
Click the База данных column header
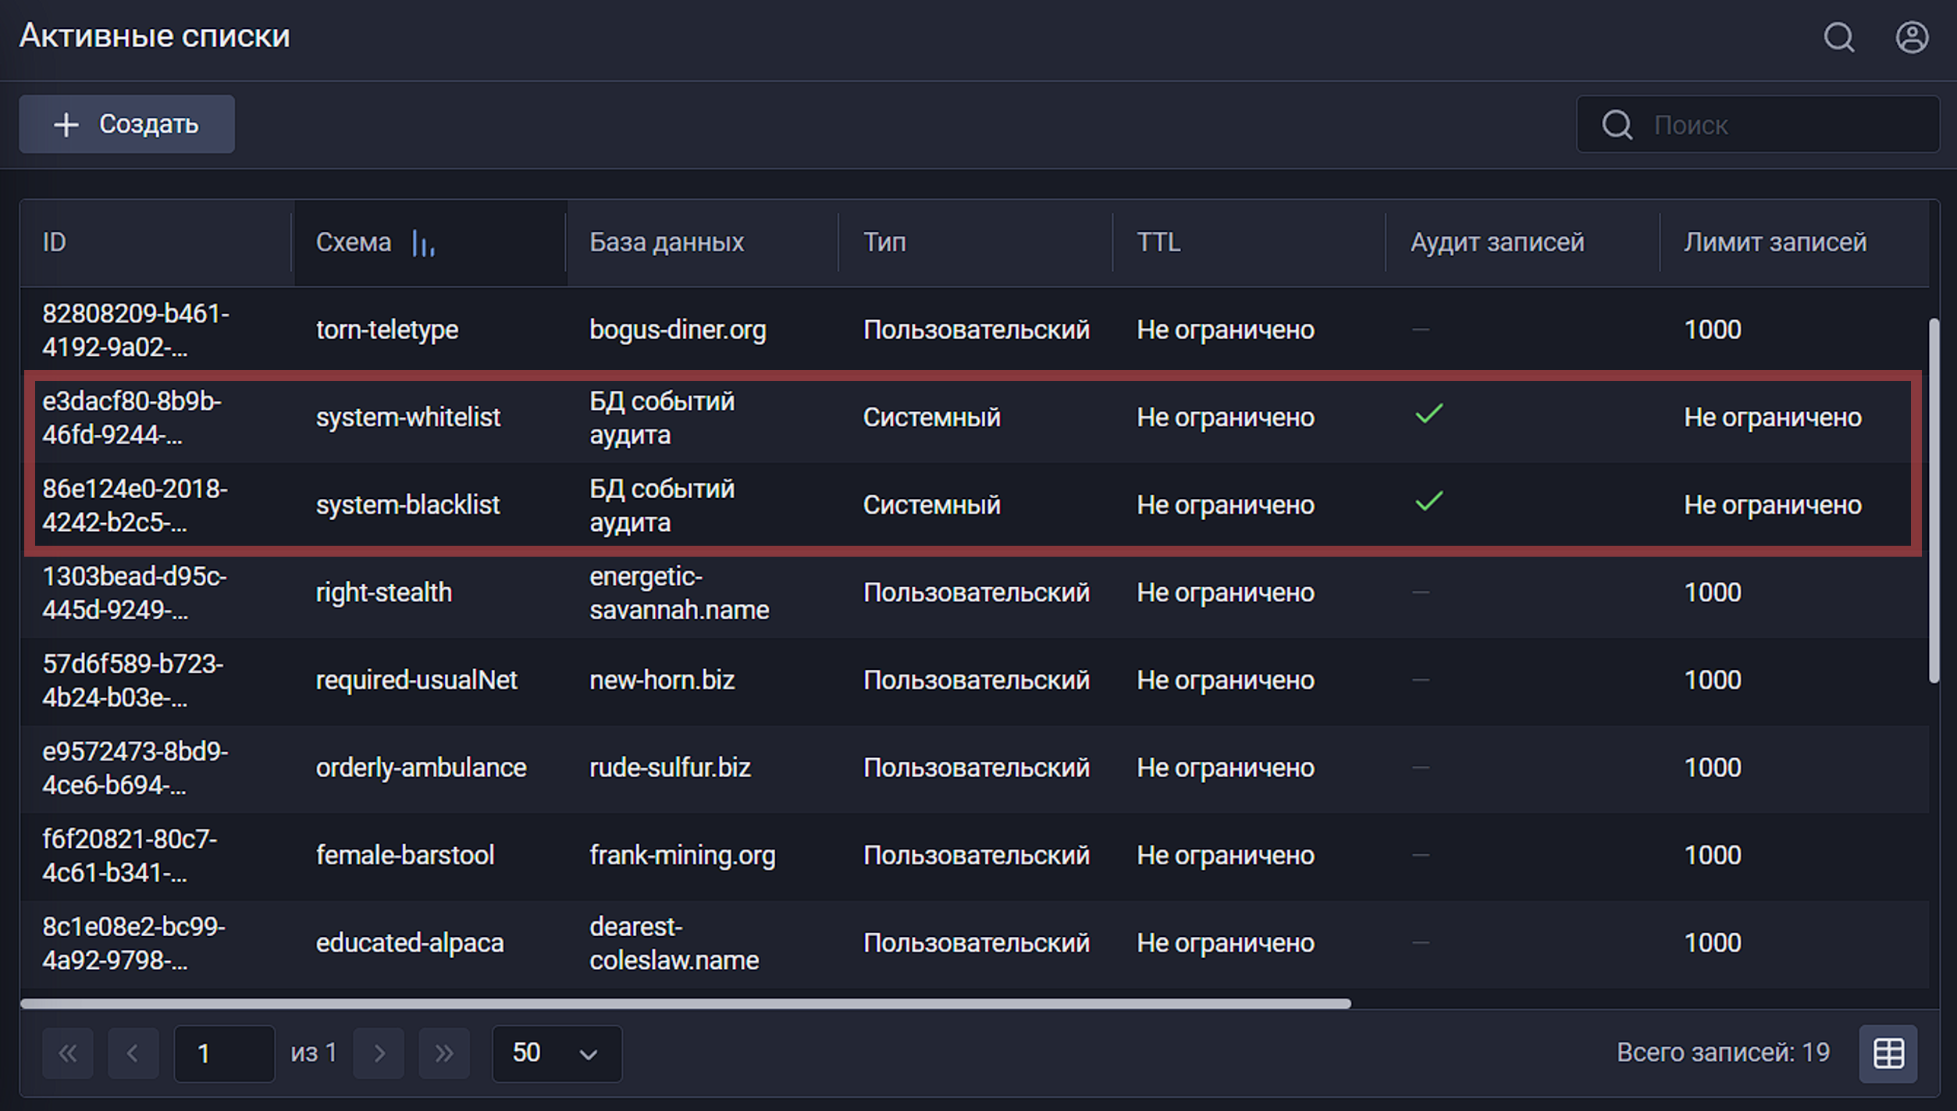coord(666,242)
